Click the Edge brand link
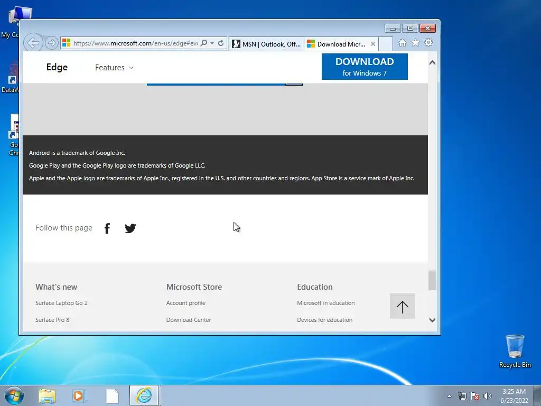Screen dimensions: 541x406 [x=57, y=67]
